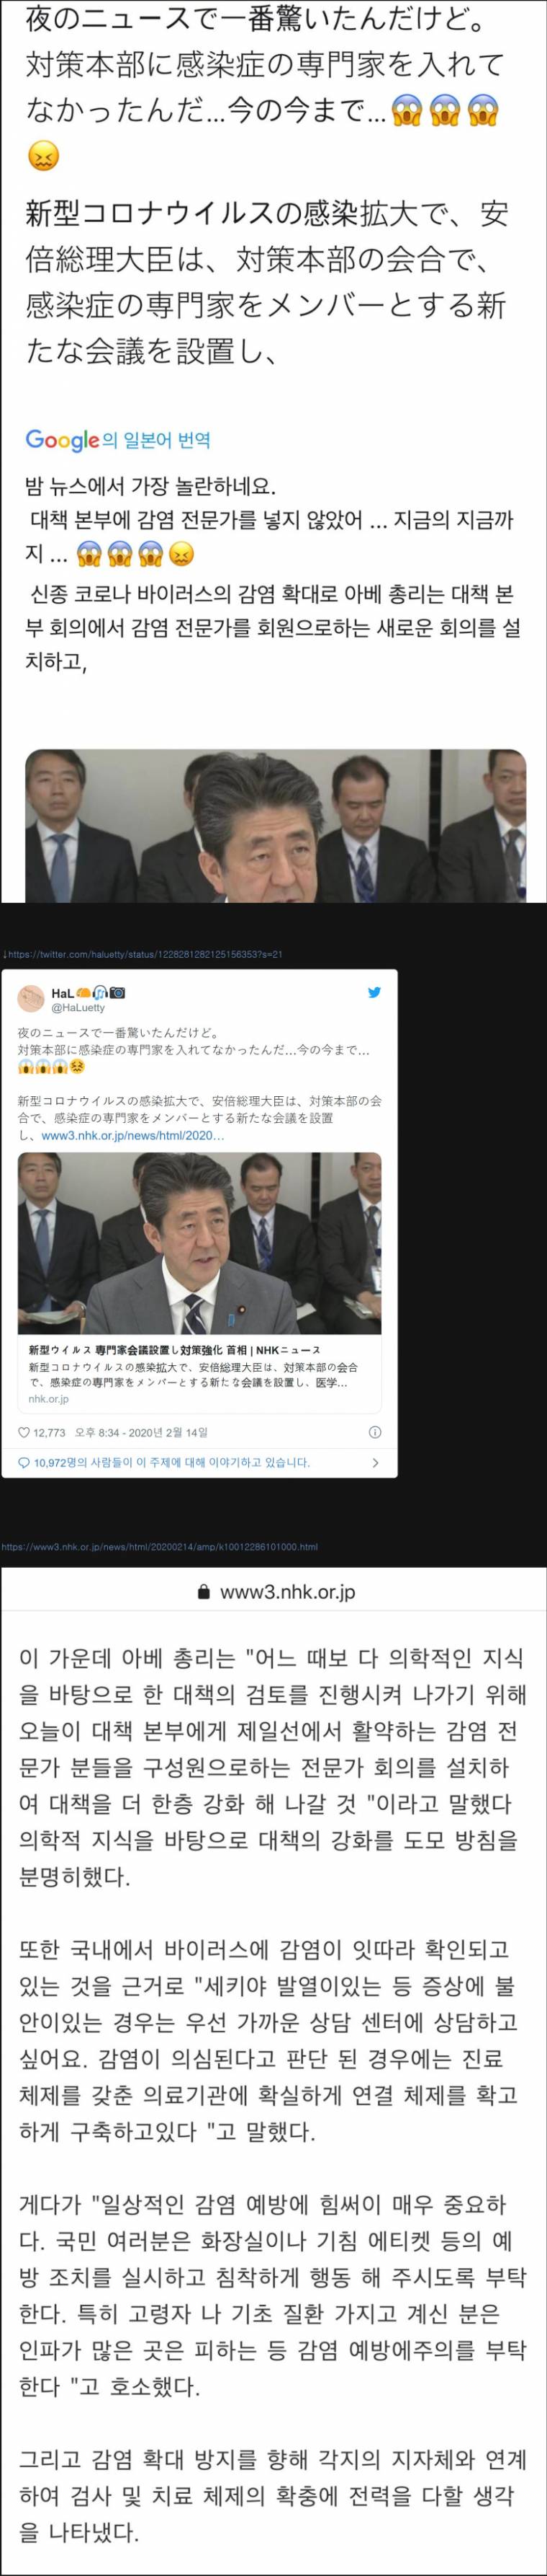The image size is (547, 2576).
Task: Click the reply speech bubble icon
Action: point(24,1462)
